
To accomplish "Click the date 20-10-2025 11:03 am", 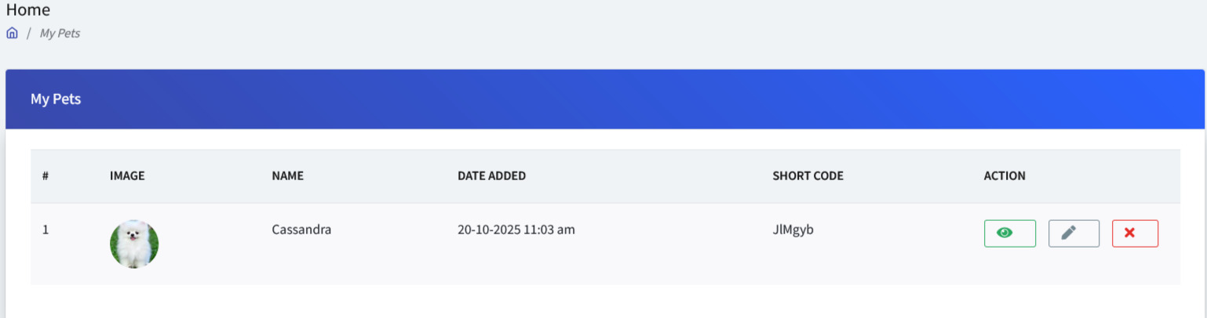I will click(x=516, y=230).
